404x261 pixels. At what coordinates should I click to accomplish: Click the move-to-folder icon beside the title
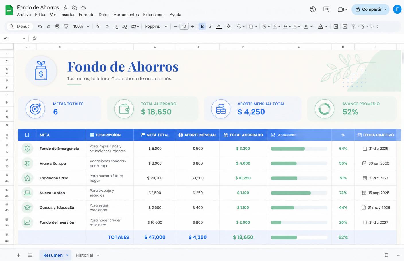(74, 8)
